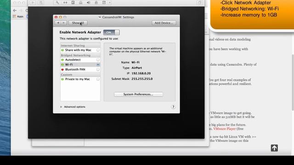The image size is (294, 165).
Task: Click the CassandraVM: Settings window title
Action: point(118,17)
